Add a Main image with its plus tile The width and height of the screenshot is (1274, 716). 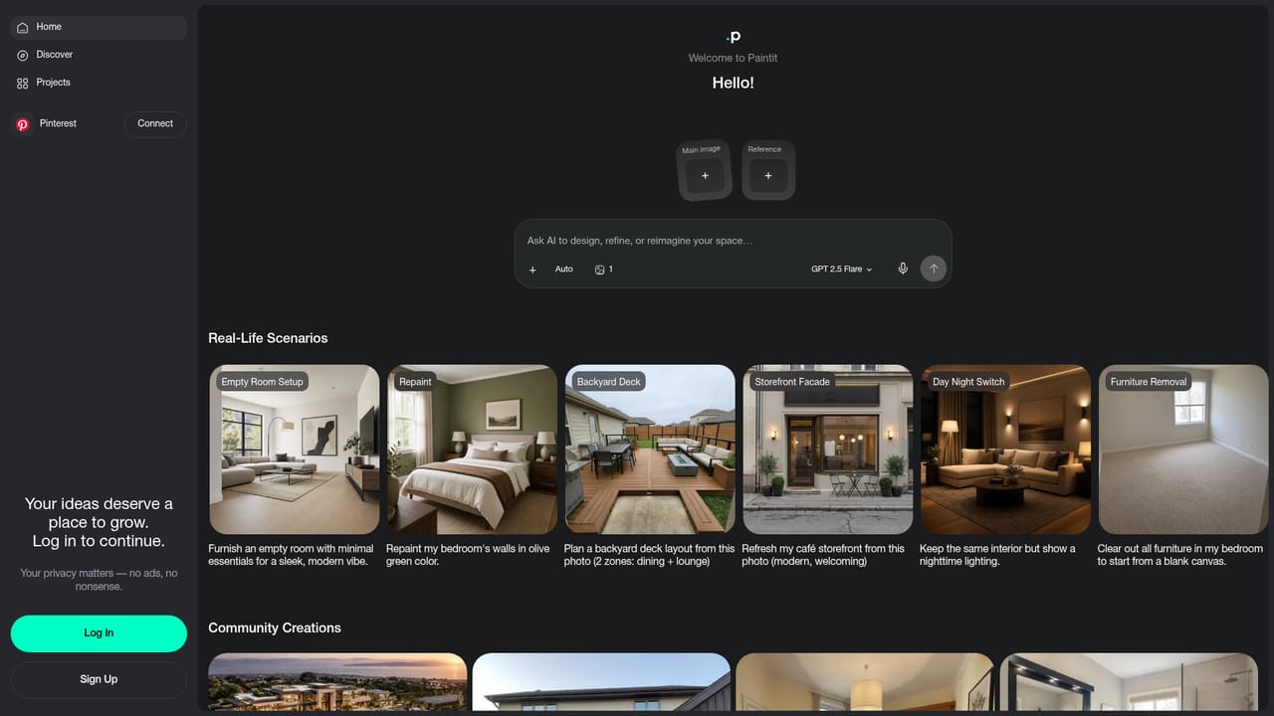705,176
